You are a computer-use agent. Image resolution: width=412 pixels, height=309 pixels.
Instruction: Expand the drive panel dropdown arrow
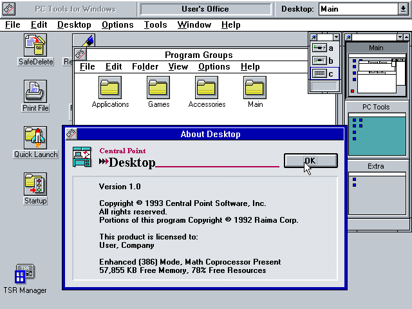coord(336,37)
